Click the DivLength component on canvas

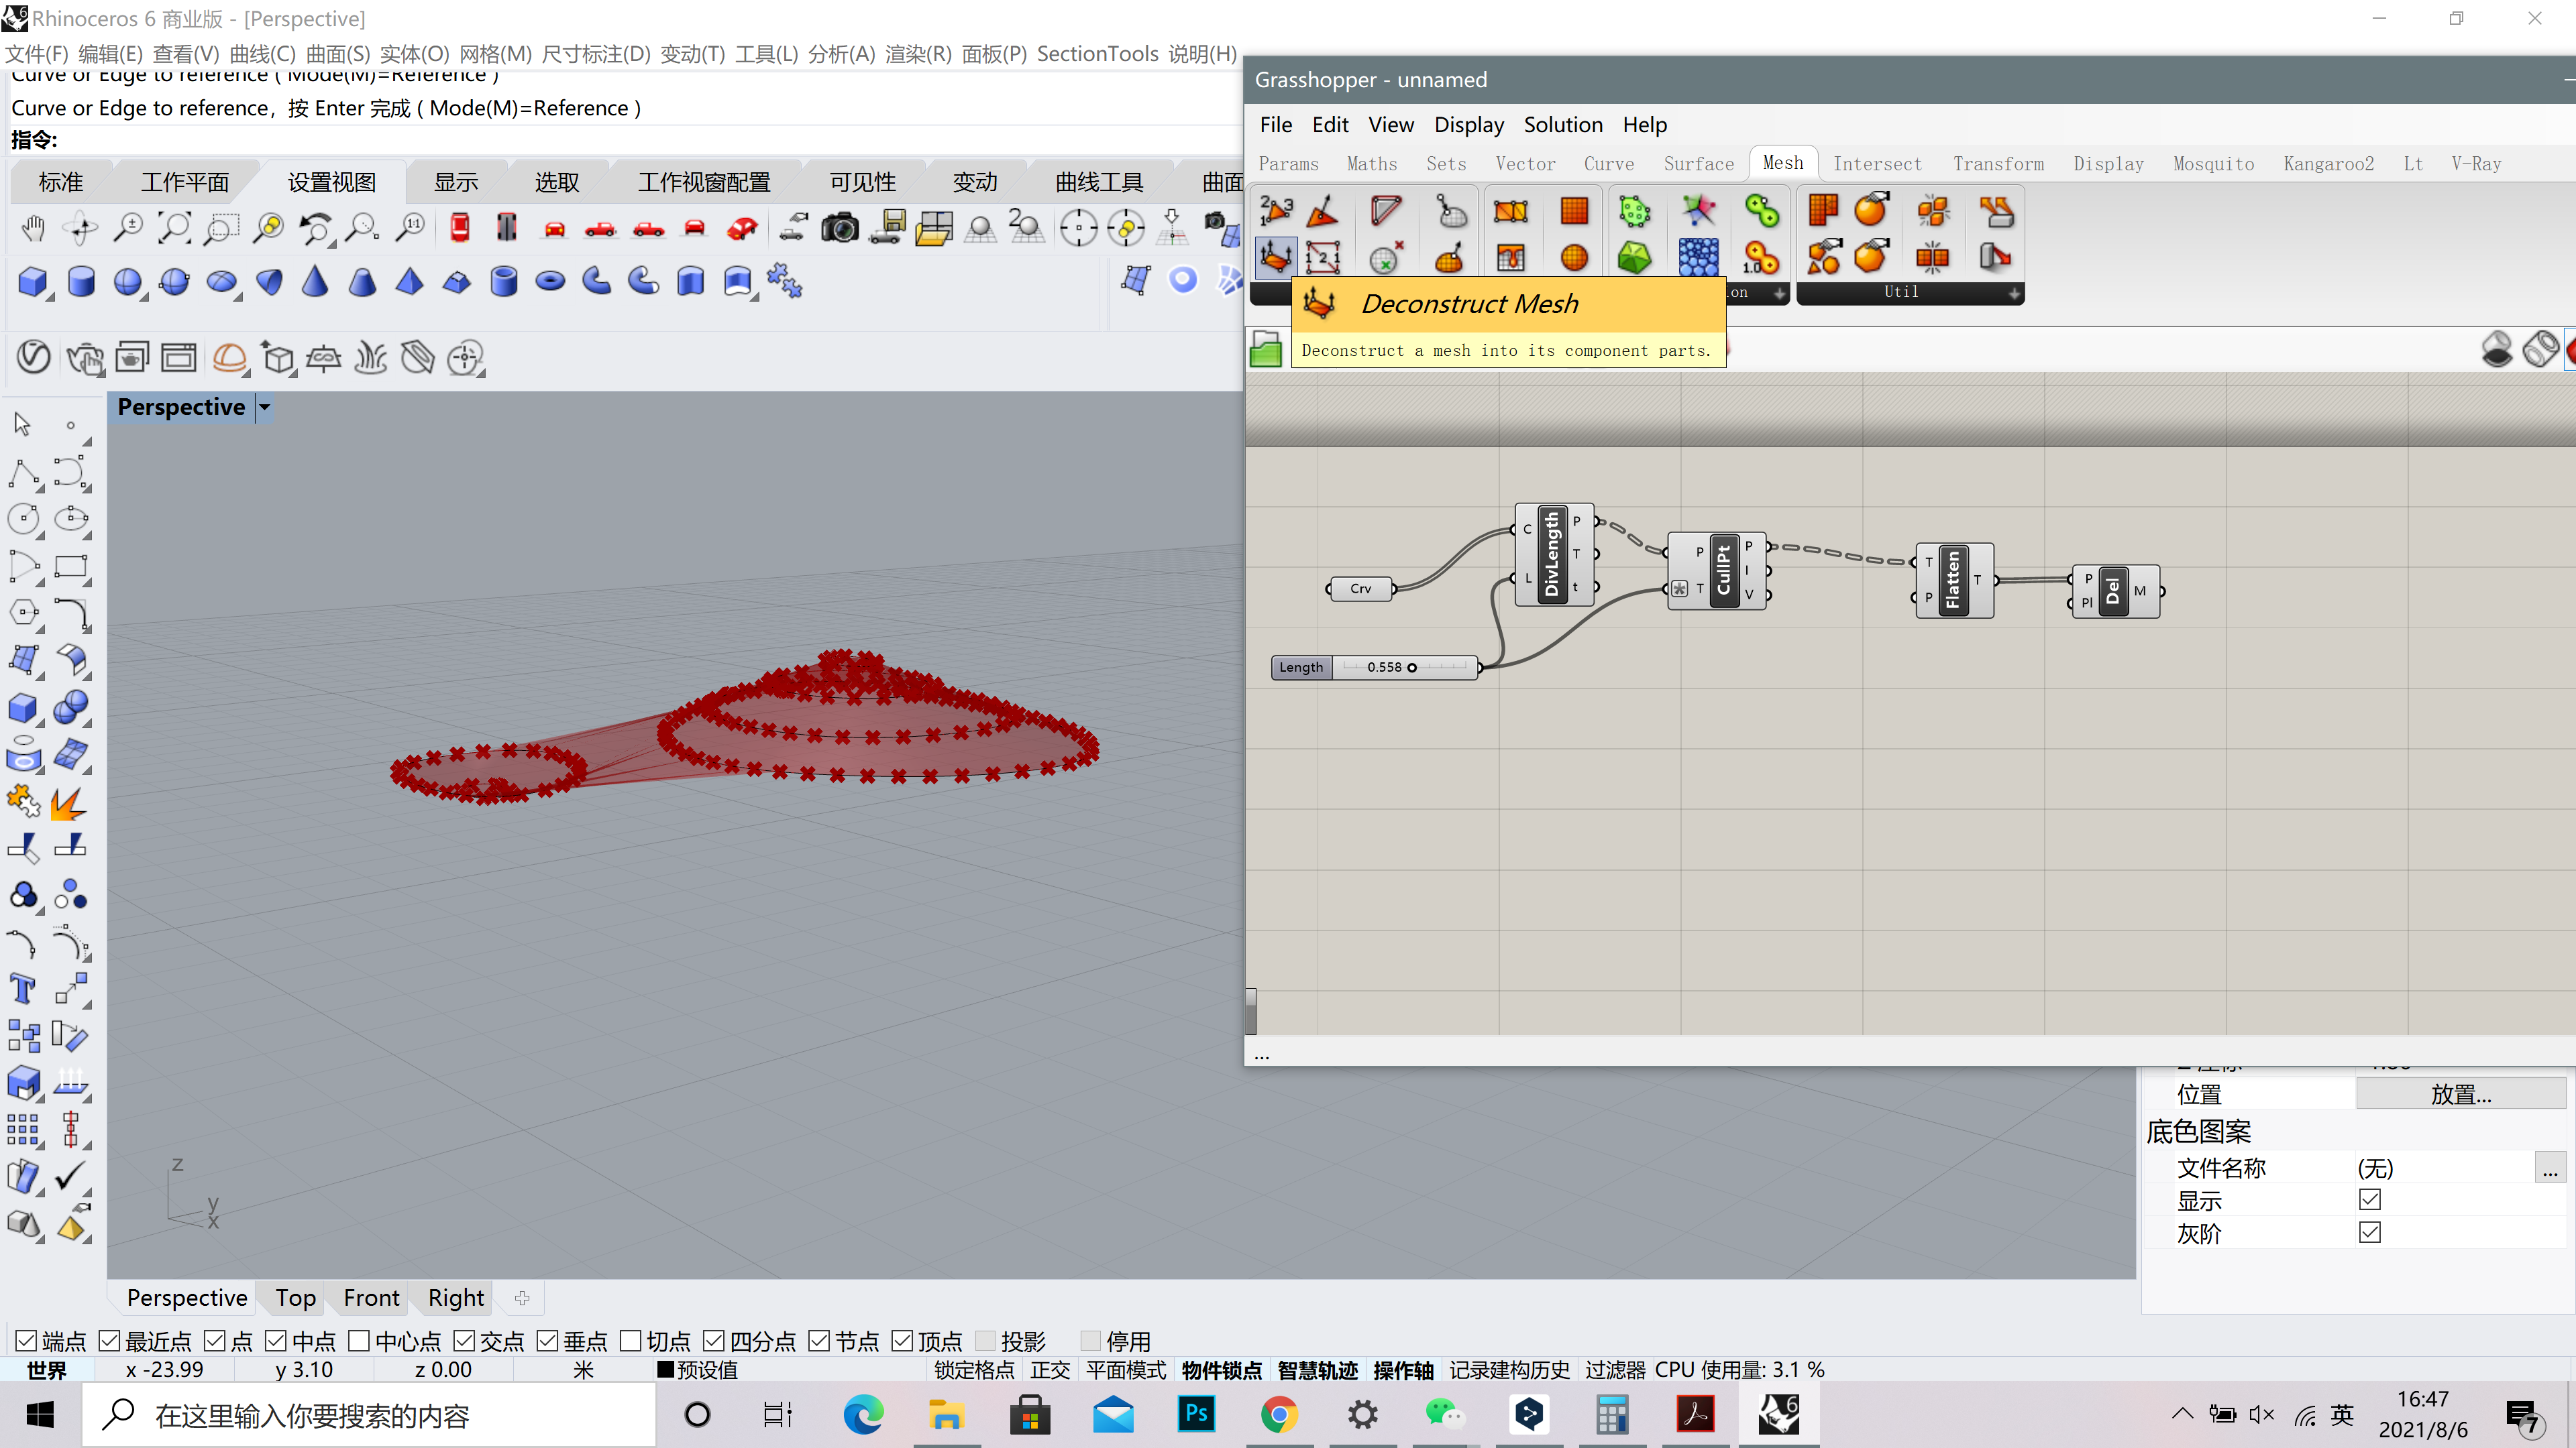point(1553,554)
